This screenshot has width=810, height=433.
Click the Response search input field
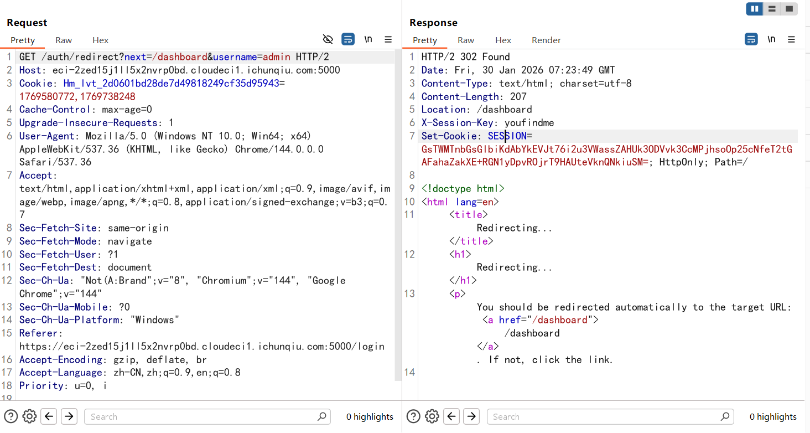603,416
